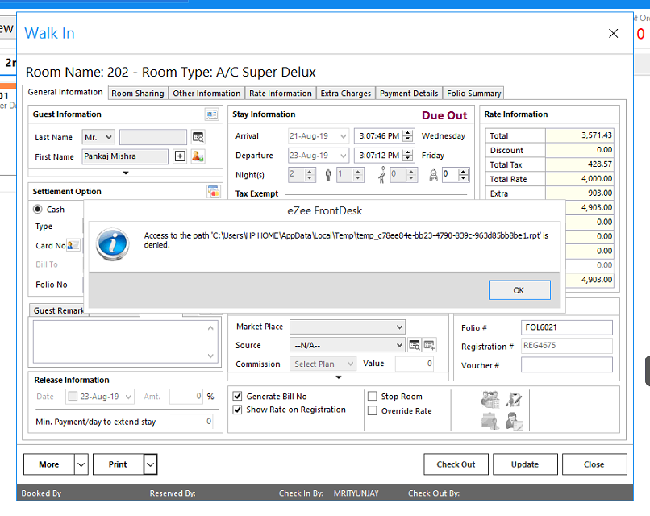Click the search source icon next to Source
The height and width of the screenshot is (516, 650).
(x=415, y=345)
